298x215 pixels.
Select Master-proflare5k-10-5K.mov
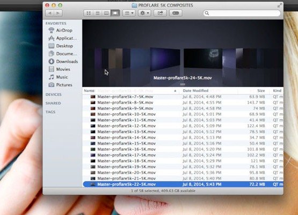point(183,114)
